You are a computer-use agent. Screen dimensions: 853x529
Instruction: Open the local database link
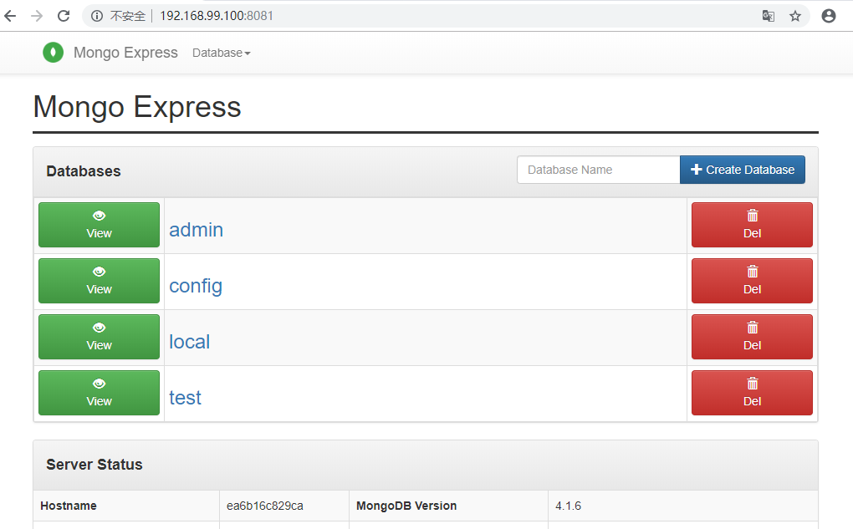pos(189,342)
